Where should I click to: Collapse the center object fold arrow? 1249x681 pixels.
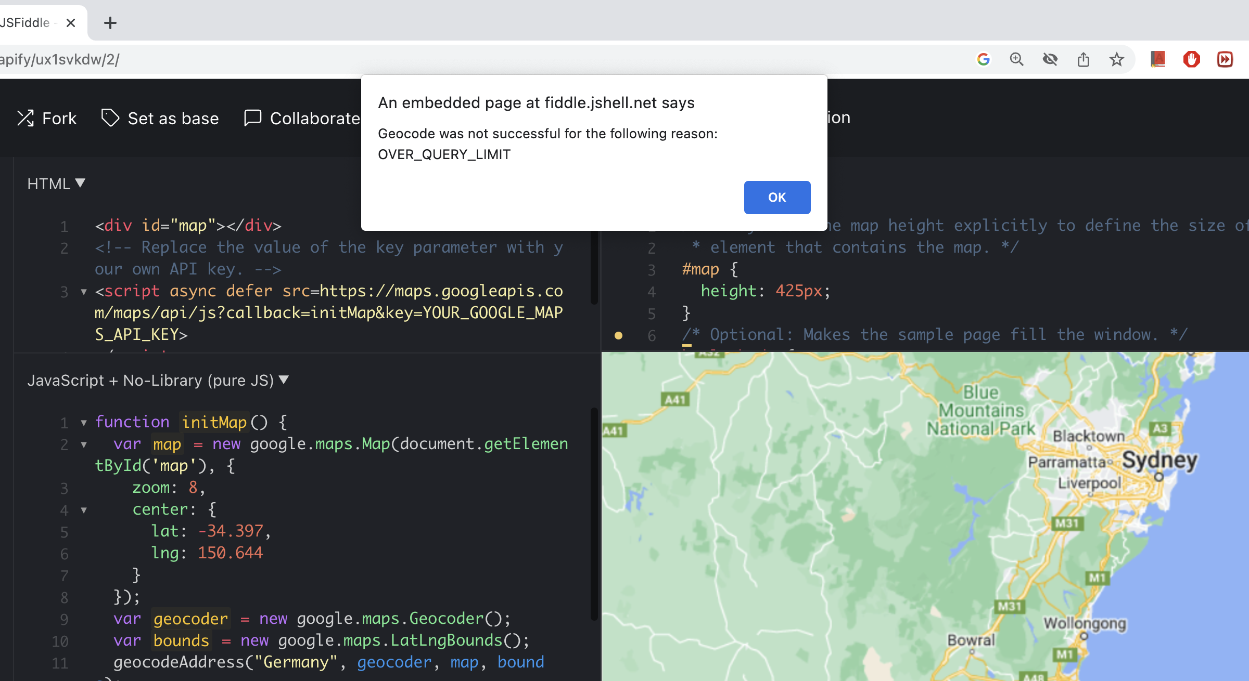(83, 510)
